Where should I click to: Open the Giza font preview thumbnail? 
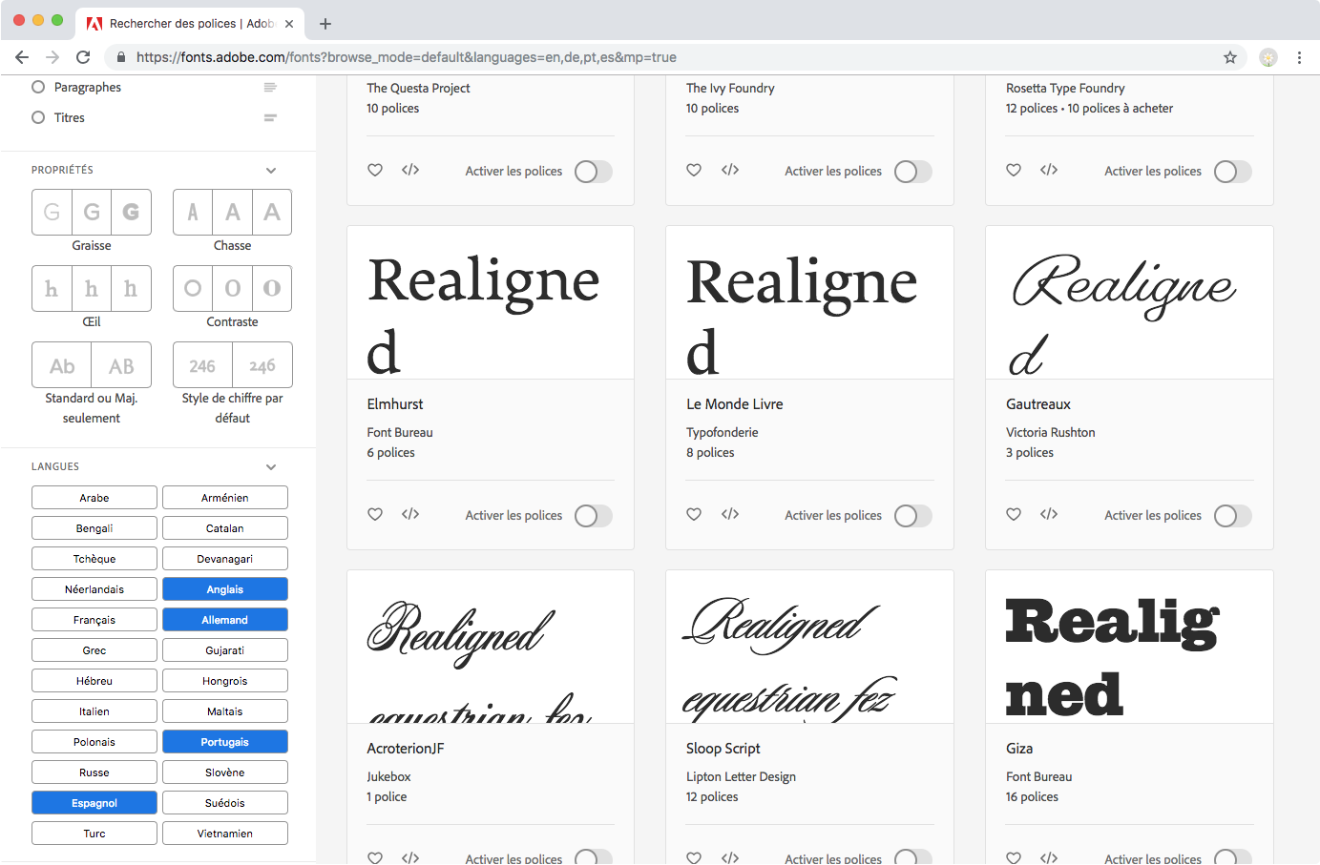tap(1129, 647)
